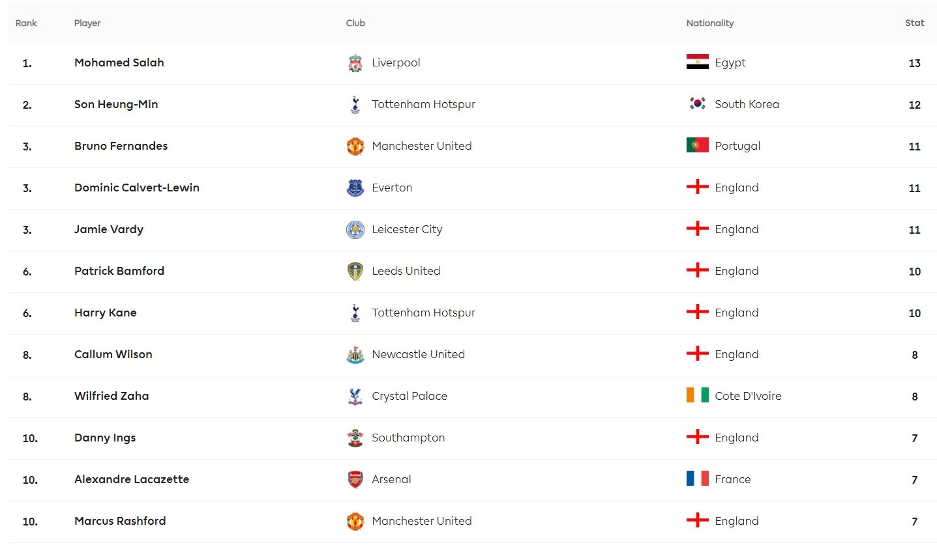
Task: Click the Everton club badge
Action: coord(355,188)
